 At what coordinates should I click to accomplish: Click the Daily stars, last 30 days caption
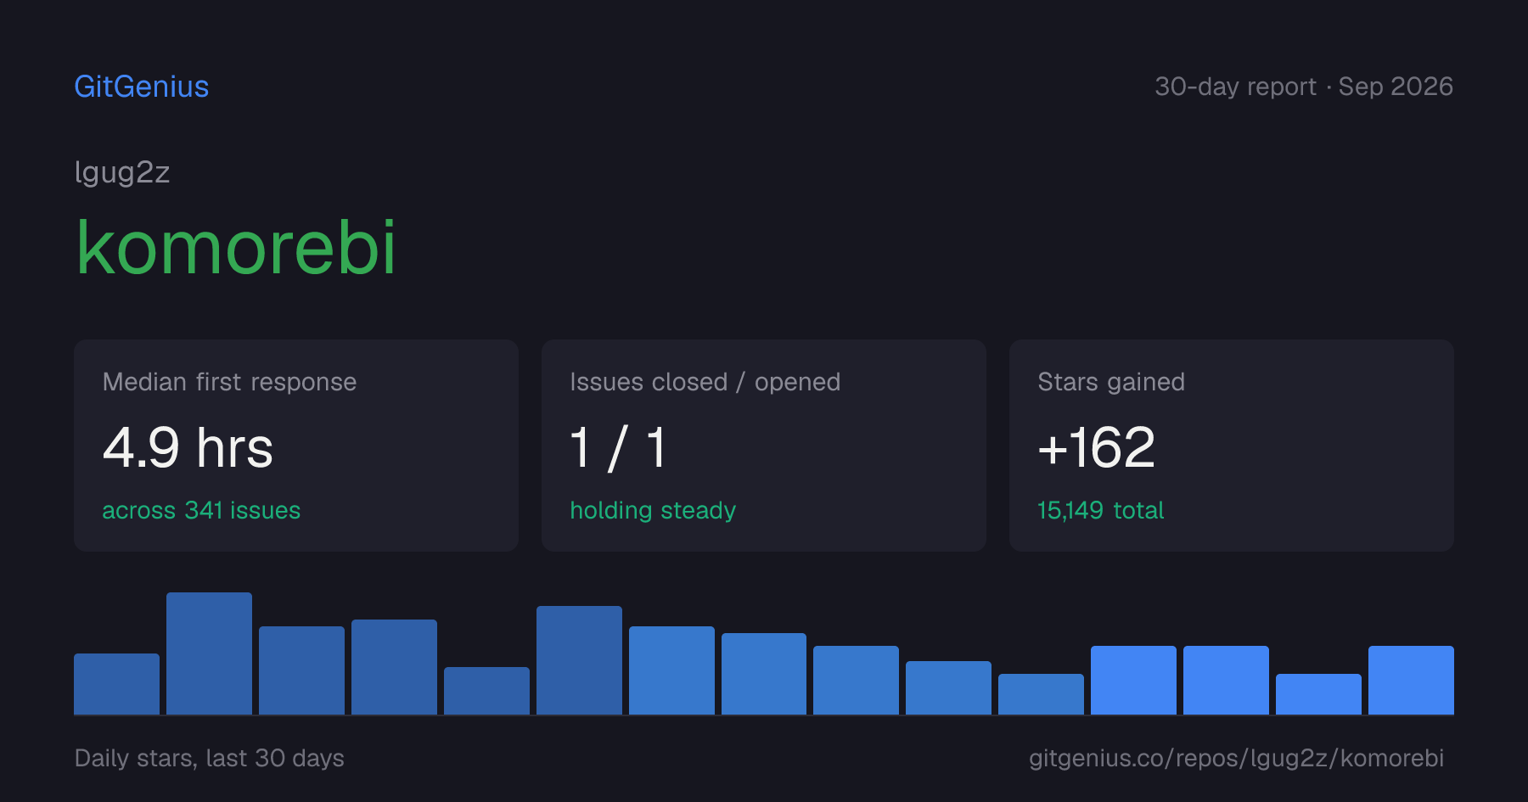(x=210, y=758)
